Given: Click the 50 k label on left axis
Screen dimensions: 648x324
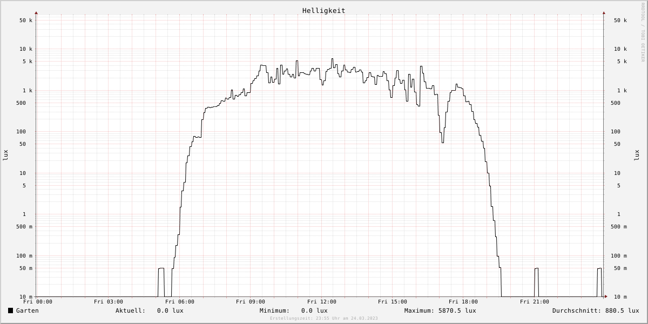Looking at the screenshot, I should 26,21.
